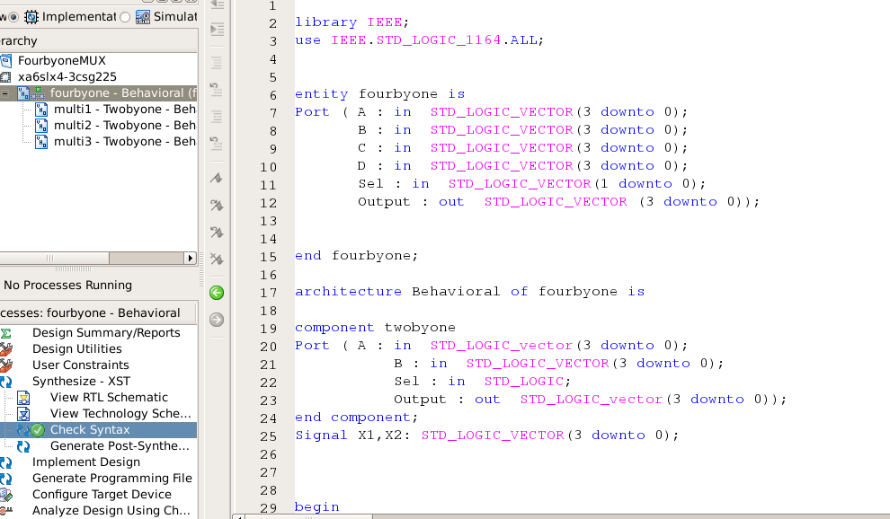Click the multi1 VHDL file icon

coord(41,109)
